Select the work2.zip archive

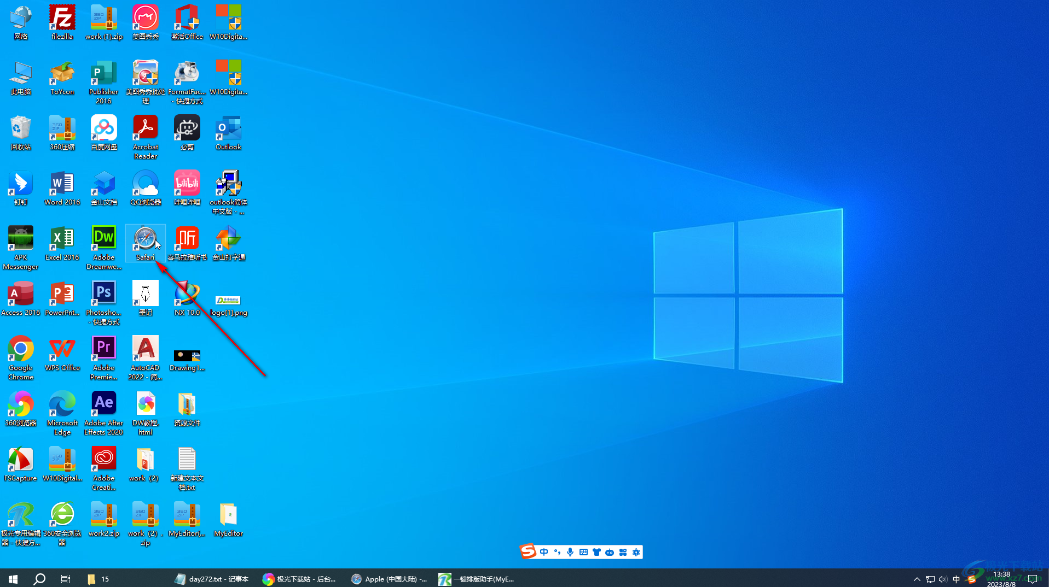(103, 519)
